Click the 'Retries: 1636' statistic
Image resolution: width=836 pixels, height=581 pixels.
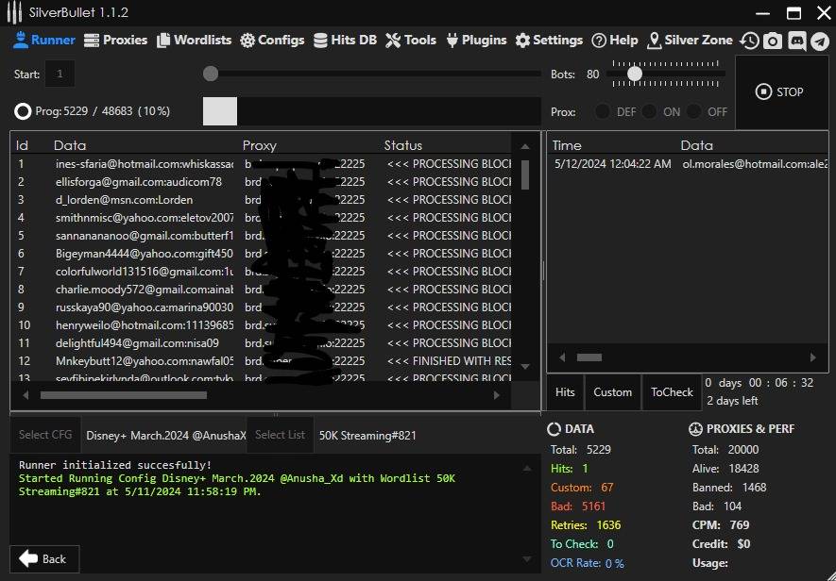(x=586, y=525)
